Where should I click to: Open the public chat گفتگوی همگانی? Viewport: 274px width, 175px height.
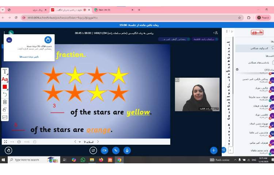255,48
